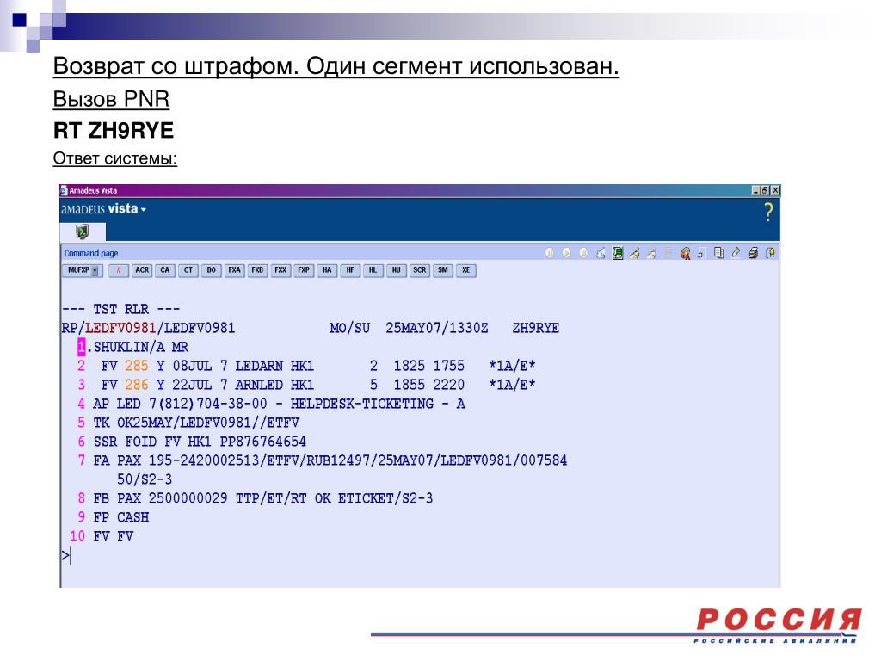The width and height of the screenshot is (881, 661).
Task: Click the FXB quick command button
Action: [257, 270]
